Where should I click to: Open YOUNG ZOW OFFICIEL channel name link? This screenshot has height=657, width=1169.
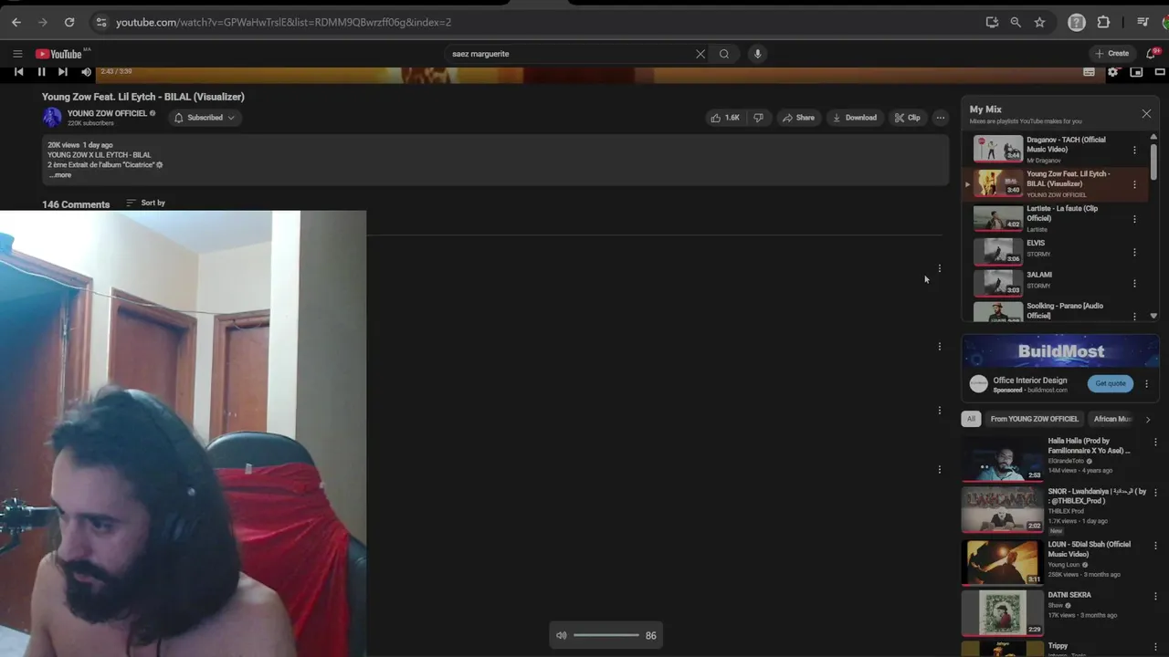(107, 113)
